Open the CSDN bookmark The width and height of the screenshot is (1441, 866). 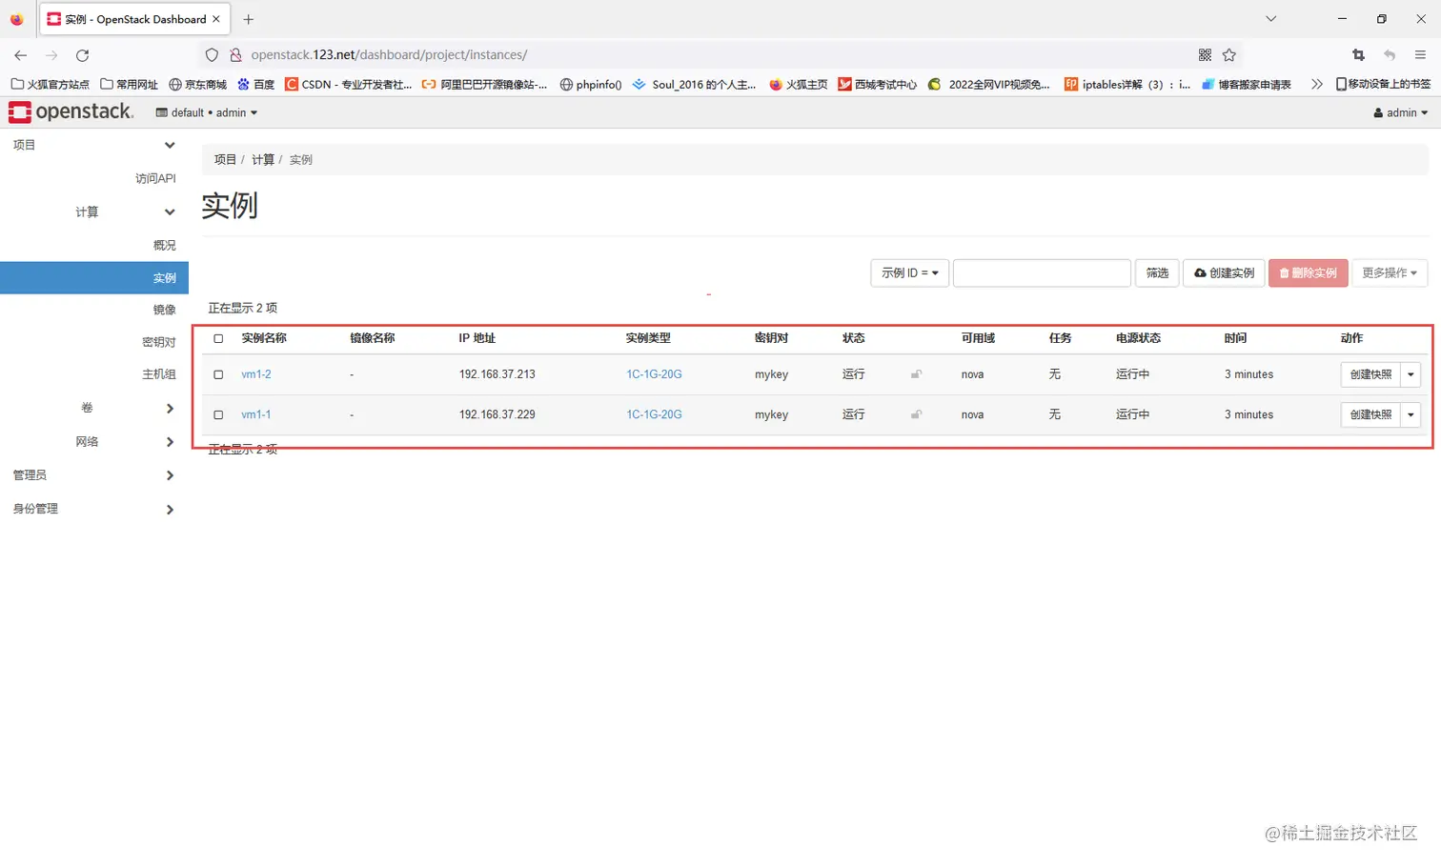coord(349,84)
